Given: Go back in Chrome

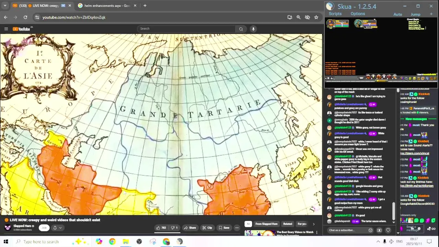Looking at the screenshot, I should coord(6,17).
